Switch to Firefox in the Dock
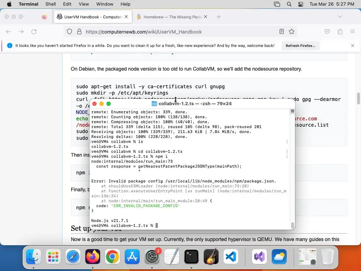Image resolution: width=361 pixels, height=271 pixels. (x=93, y=257)
